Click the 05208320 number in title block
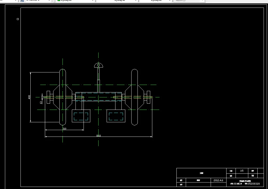This screenshot has height=189, width=268. [254, 184]
